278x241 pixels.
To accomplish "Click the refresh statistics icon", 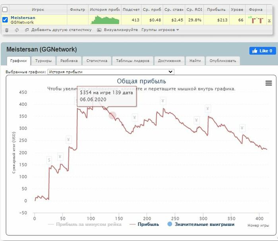I will (x=17, y=30).
